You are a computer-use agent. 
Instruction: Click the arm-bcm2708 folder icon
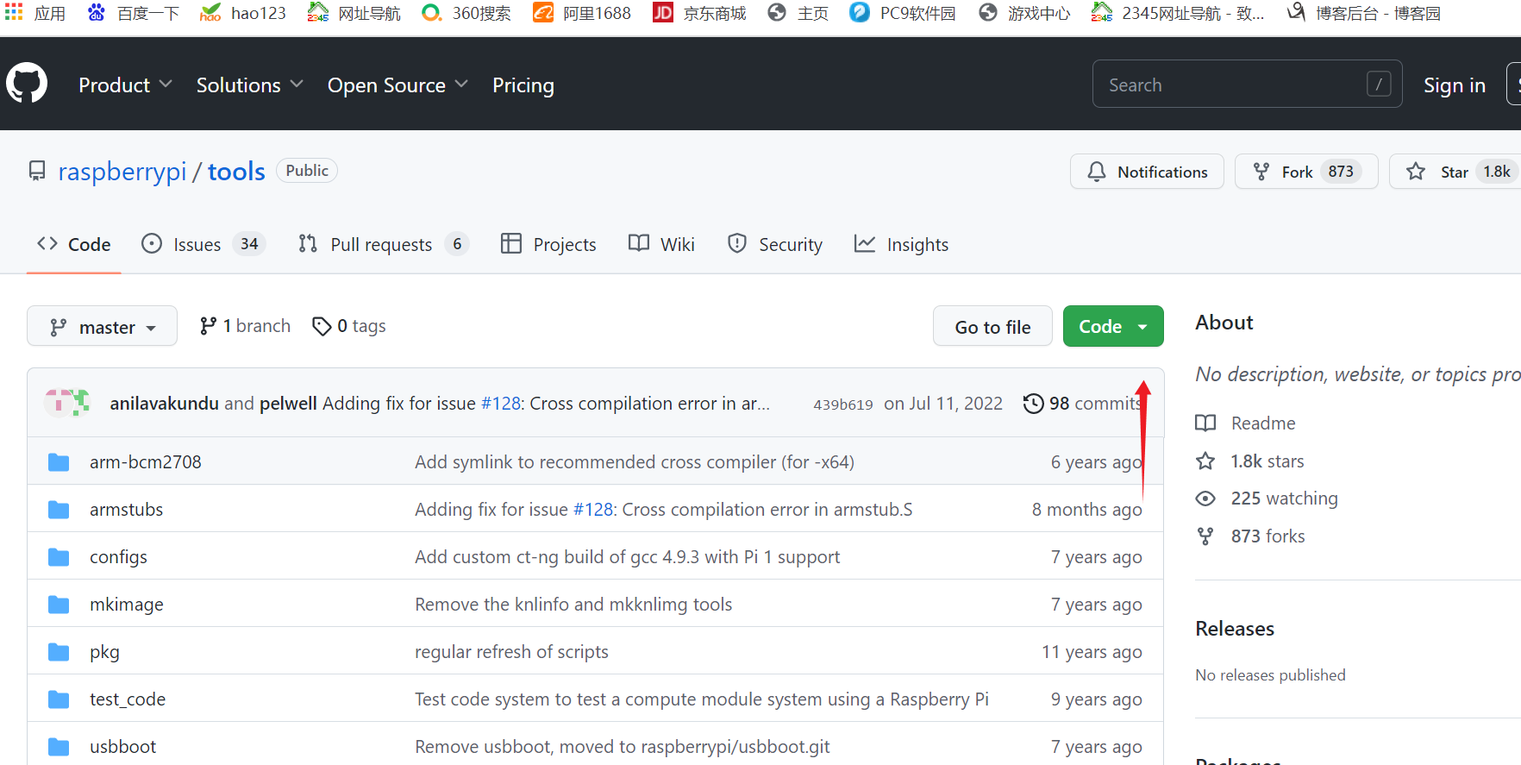59,462
